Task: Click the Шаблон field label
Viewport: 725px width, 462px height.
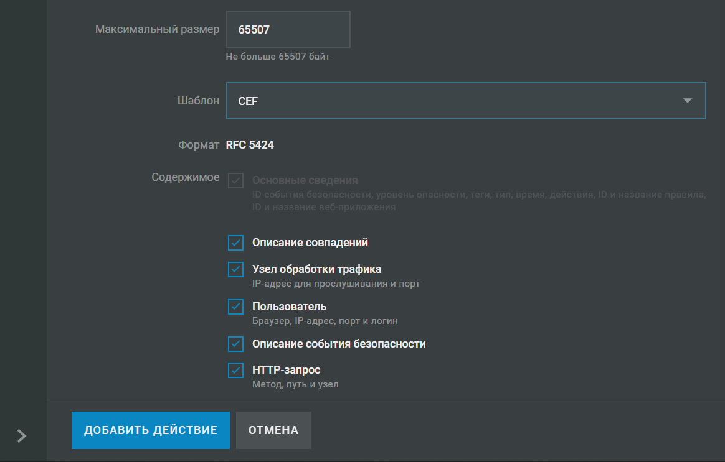Action: tap(198, 101)
